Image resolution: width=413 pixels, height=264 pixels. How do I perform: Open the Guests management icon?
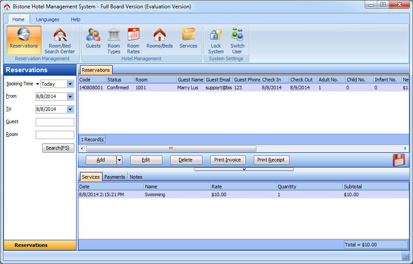[x=93, y=40]
